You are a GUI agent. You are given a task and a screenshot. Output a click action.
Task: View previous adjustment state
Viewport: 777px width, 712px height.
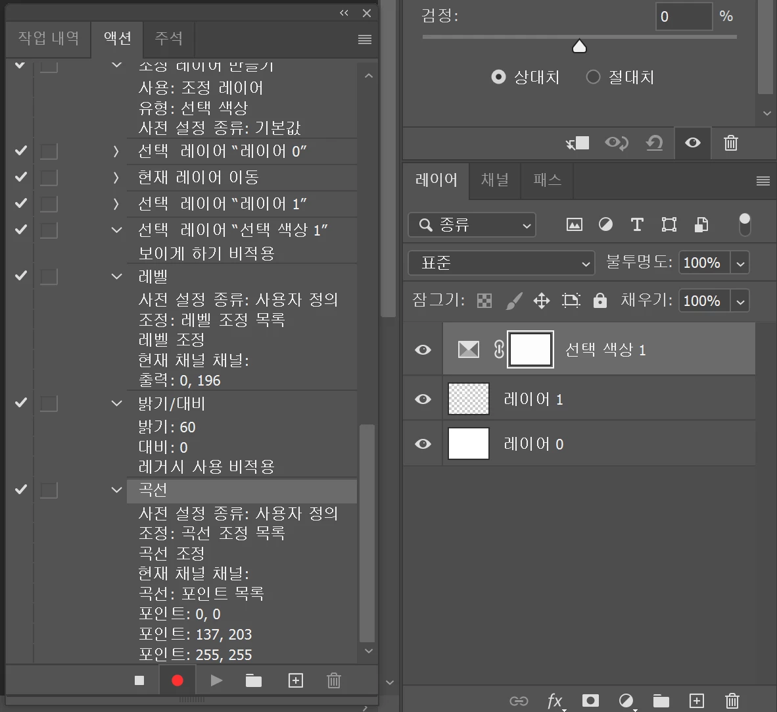point(617,143)
